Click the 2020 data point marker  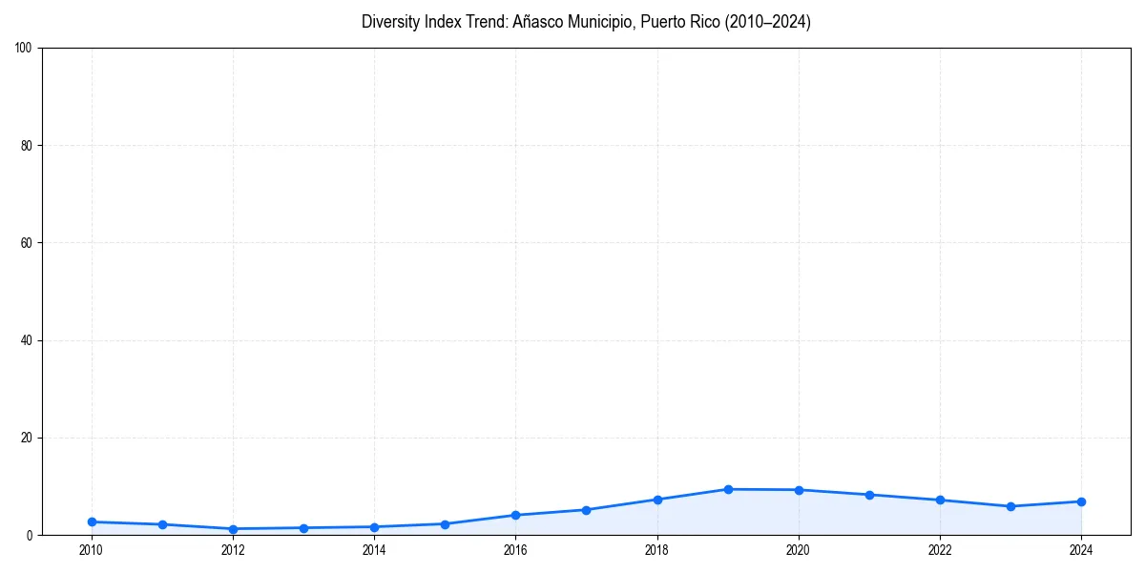click(x=797, y=490)
